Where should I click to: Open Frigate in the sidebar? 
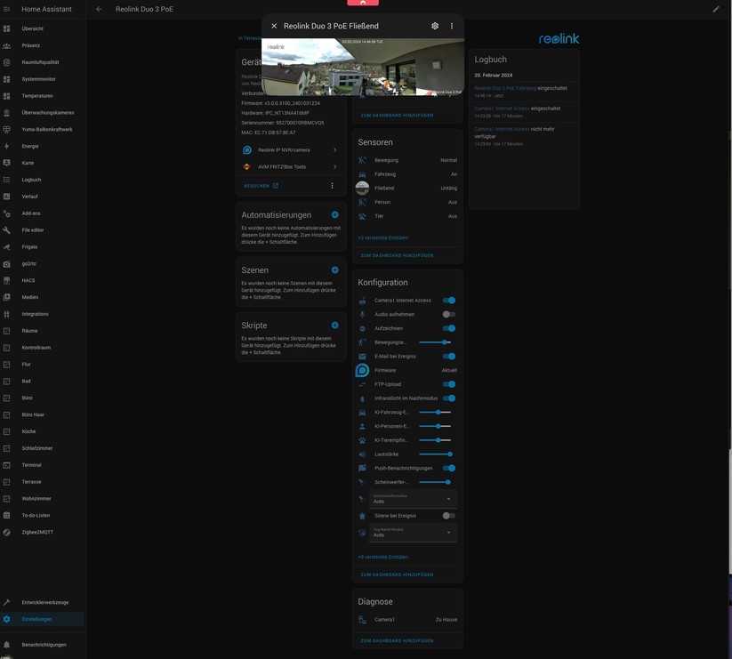click(29, 247)
